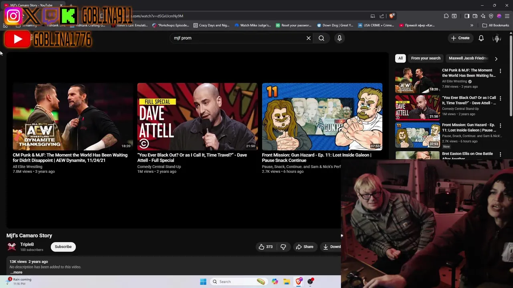Screen dimensions: 513x288
Task: Open YouTube notifications bell
Action: (481, 38)
